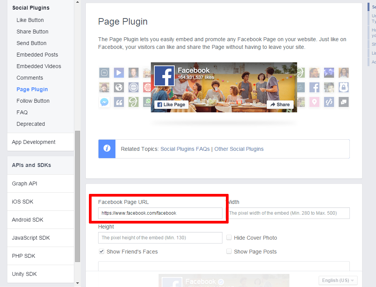The width and height of the screenshot is (376, 287).
Task: Click the APIs and SDKs heading
Action: tap(32, 165)
